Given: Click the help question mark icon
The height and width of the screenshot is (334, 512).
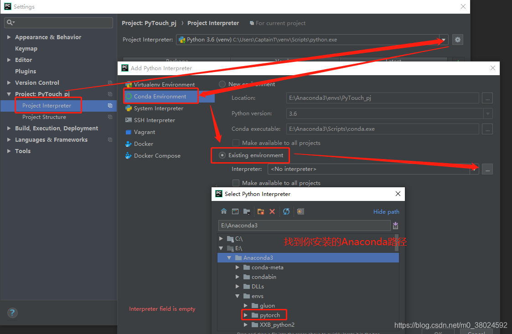Looking at the screenshot, I should click(12, 313).
